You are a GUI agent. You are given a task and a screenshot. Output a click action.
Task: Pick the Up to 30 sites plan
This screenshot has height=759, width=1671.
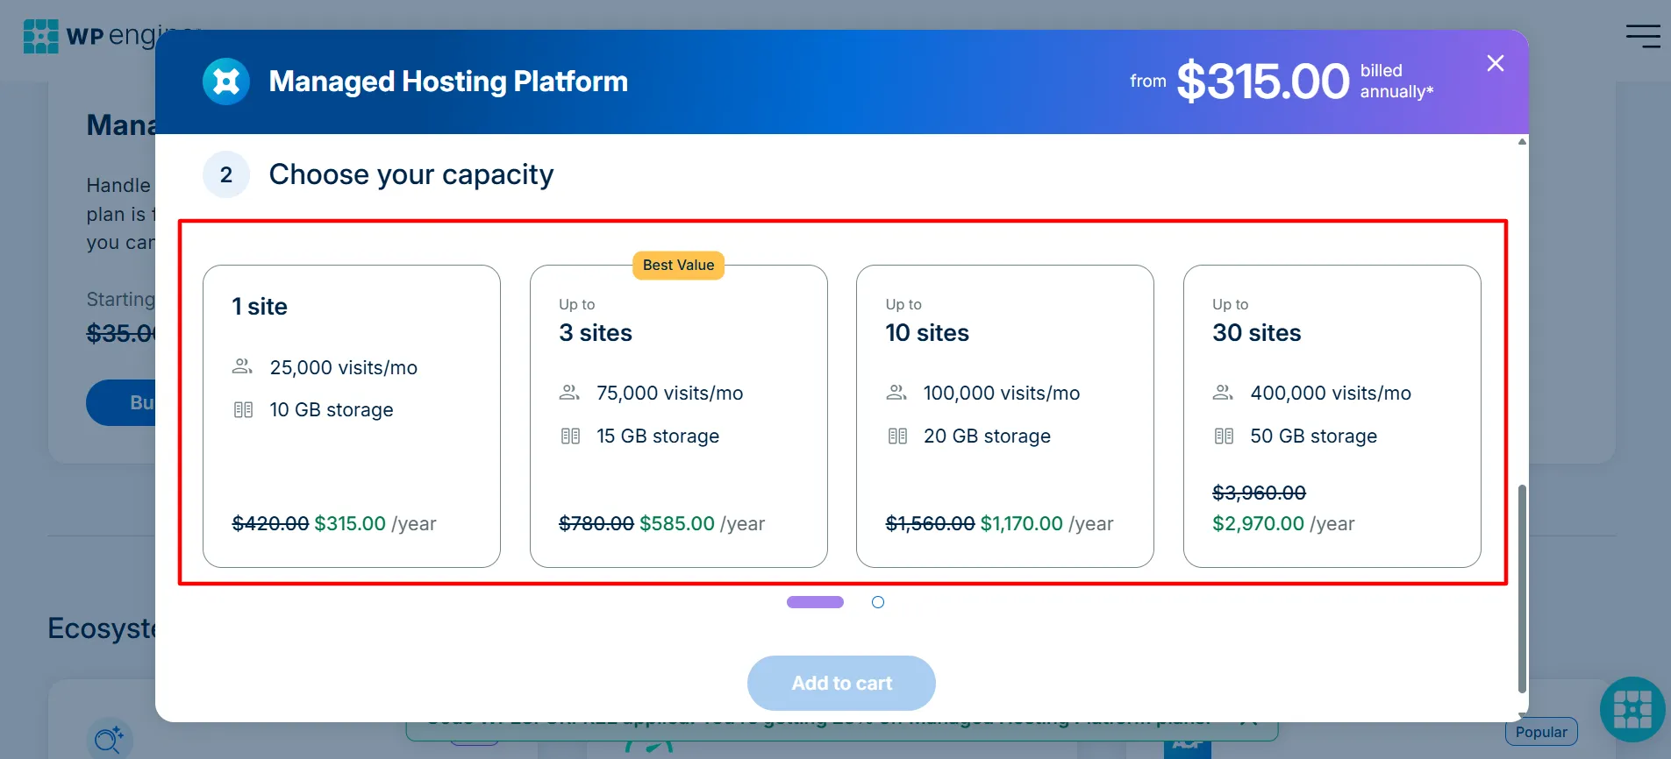coord(1332,416)
